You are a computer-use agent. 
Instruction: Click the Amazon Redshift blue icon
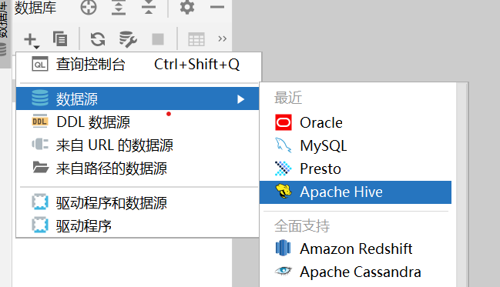284,248
